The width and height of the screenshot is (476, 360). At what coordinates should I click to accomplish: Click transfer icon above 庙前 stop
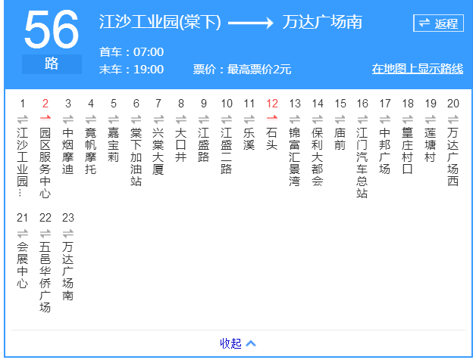(340, 119)
